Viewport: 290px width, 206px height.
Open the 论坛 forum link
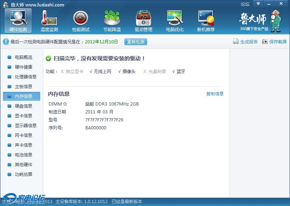(x=245, y=4)
